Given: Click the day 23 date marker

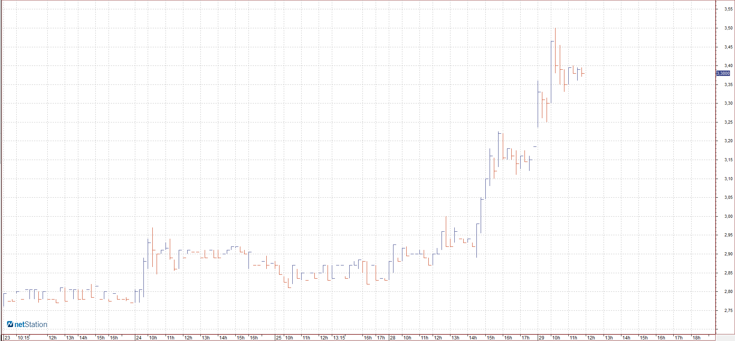Looking at the screenshot, I should pyautogui.click(x=7, y=338).
